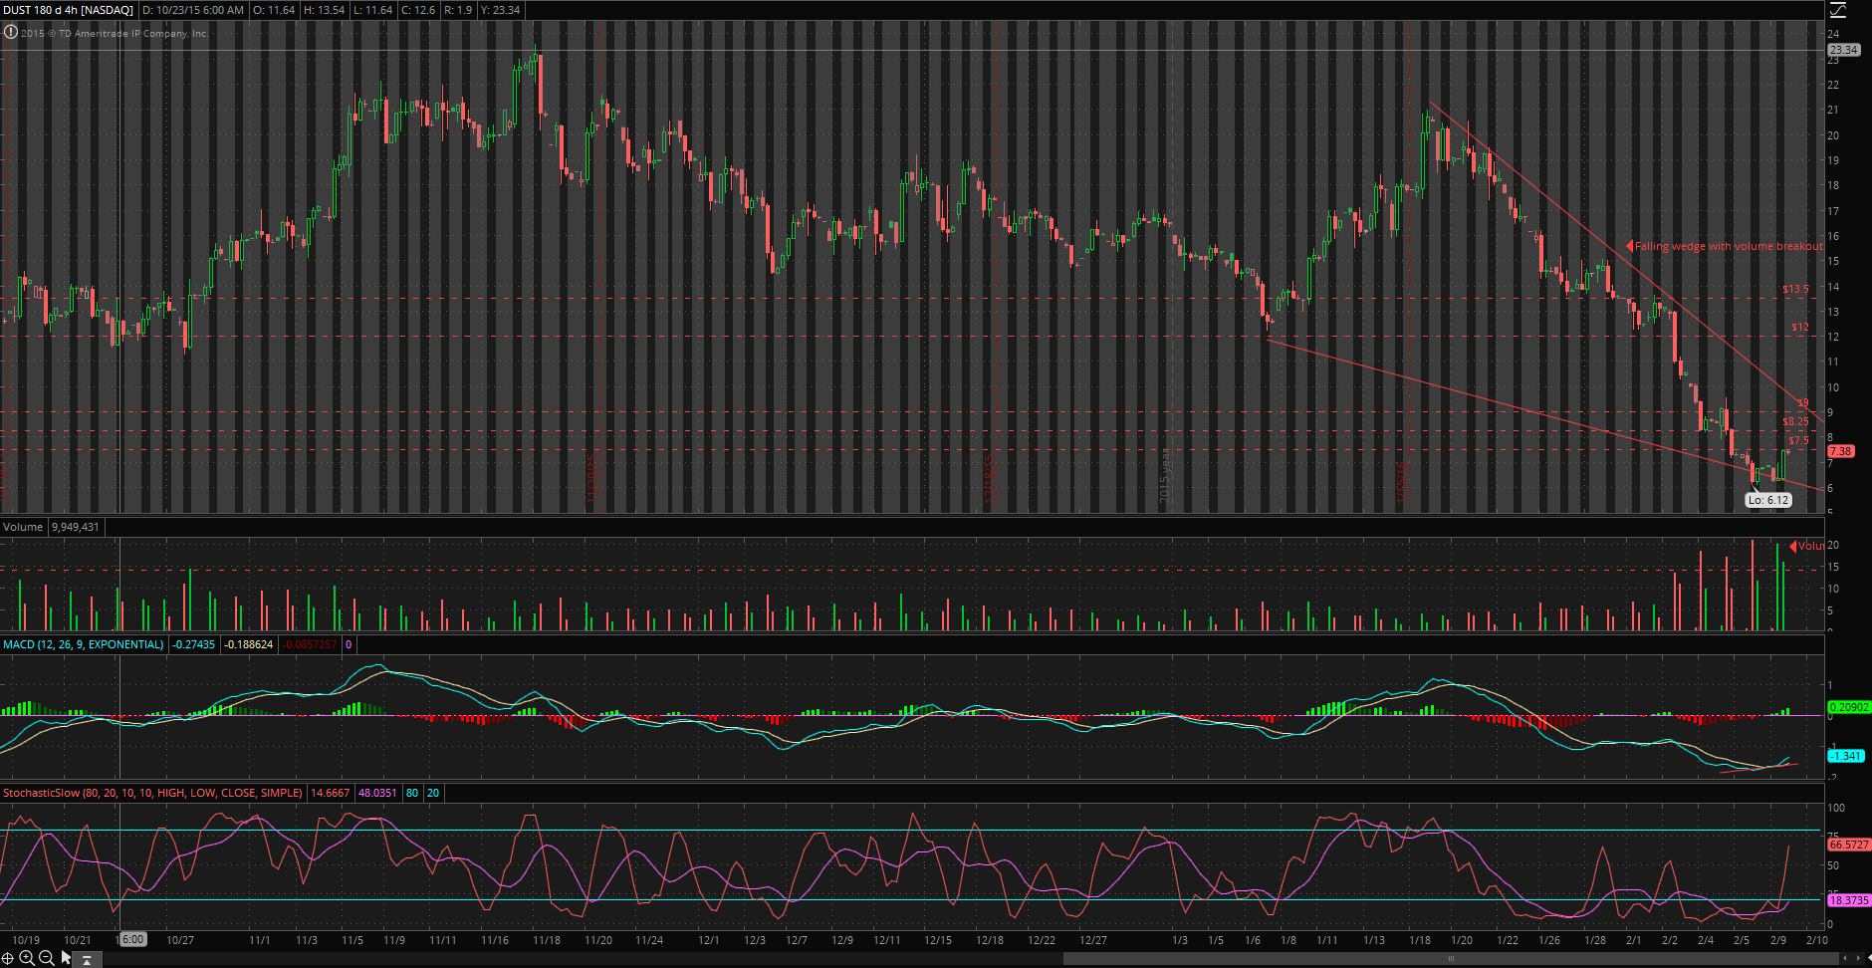Click the D: 10/23/15 6:00 AM date readout

[x=193, y=10]
